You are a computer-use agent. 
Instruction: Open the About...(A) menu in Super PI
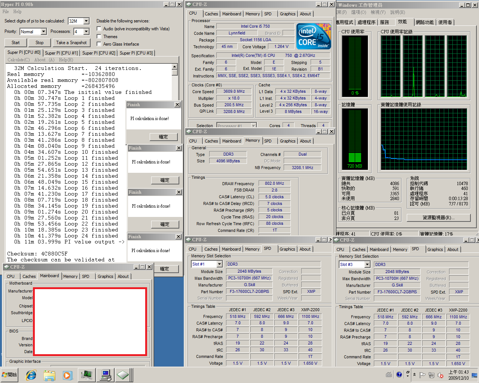click(x=44, y=60)
